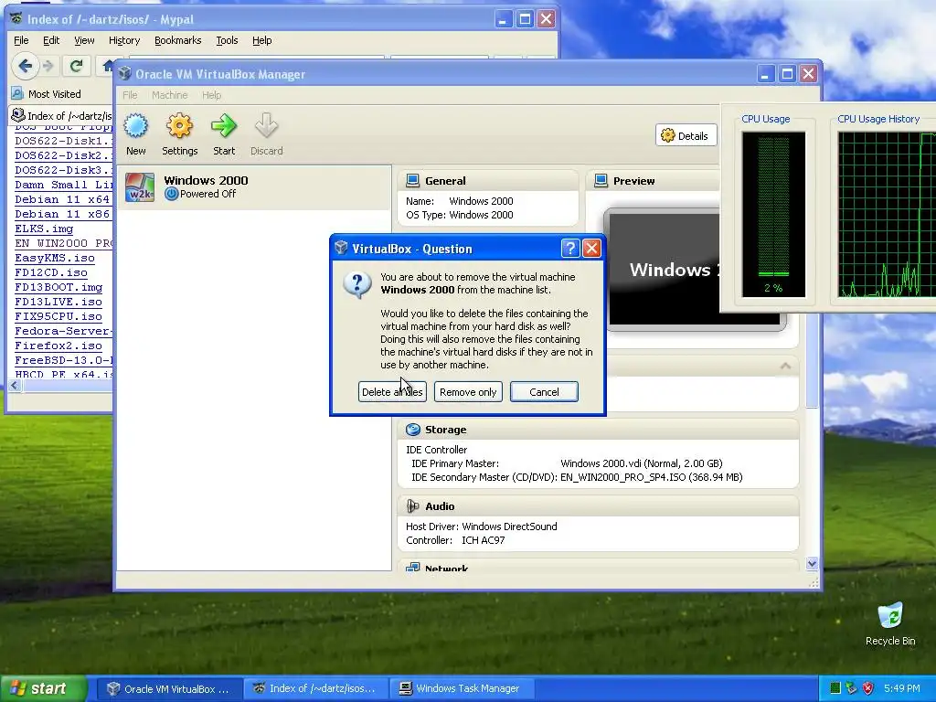Image resolution: width=936 pixels, height=702 pixels.
Task: Open the EasyKMS.iso link
Action: pos(55,258)
